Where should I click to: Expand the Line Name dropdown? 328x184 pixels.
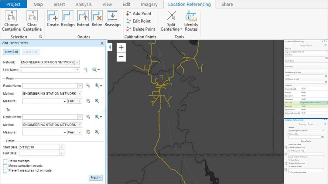tap(77, 69)
